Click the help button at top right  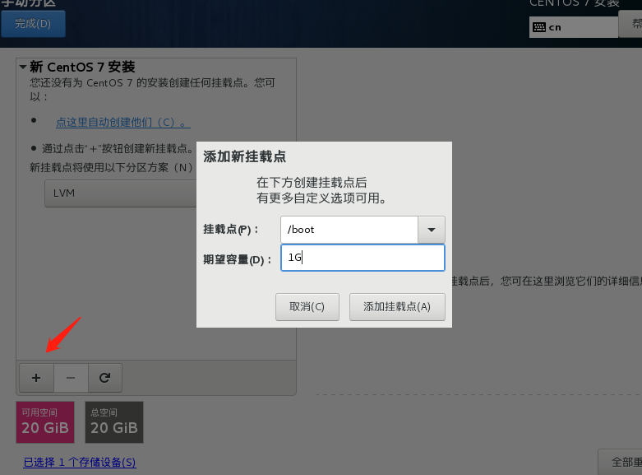coord(630,24)
